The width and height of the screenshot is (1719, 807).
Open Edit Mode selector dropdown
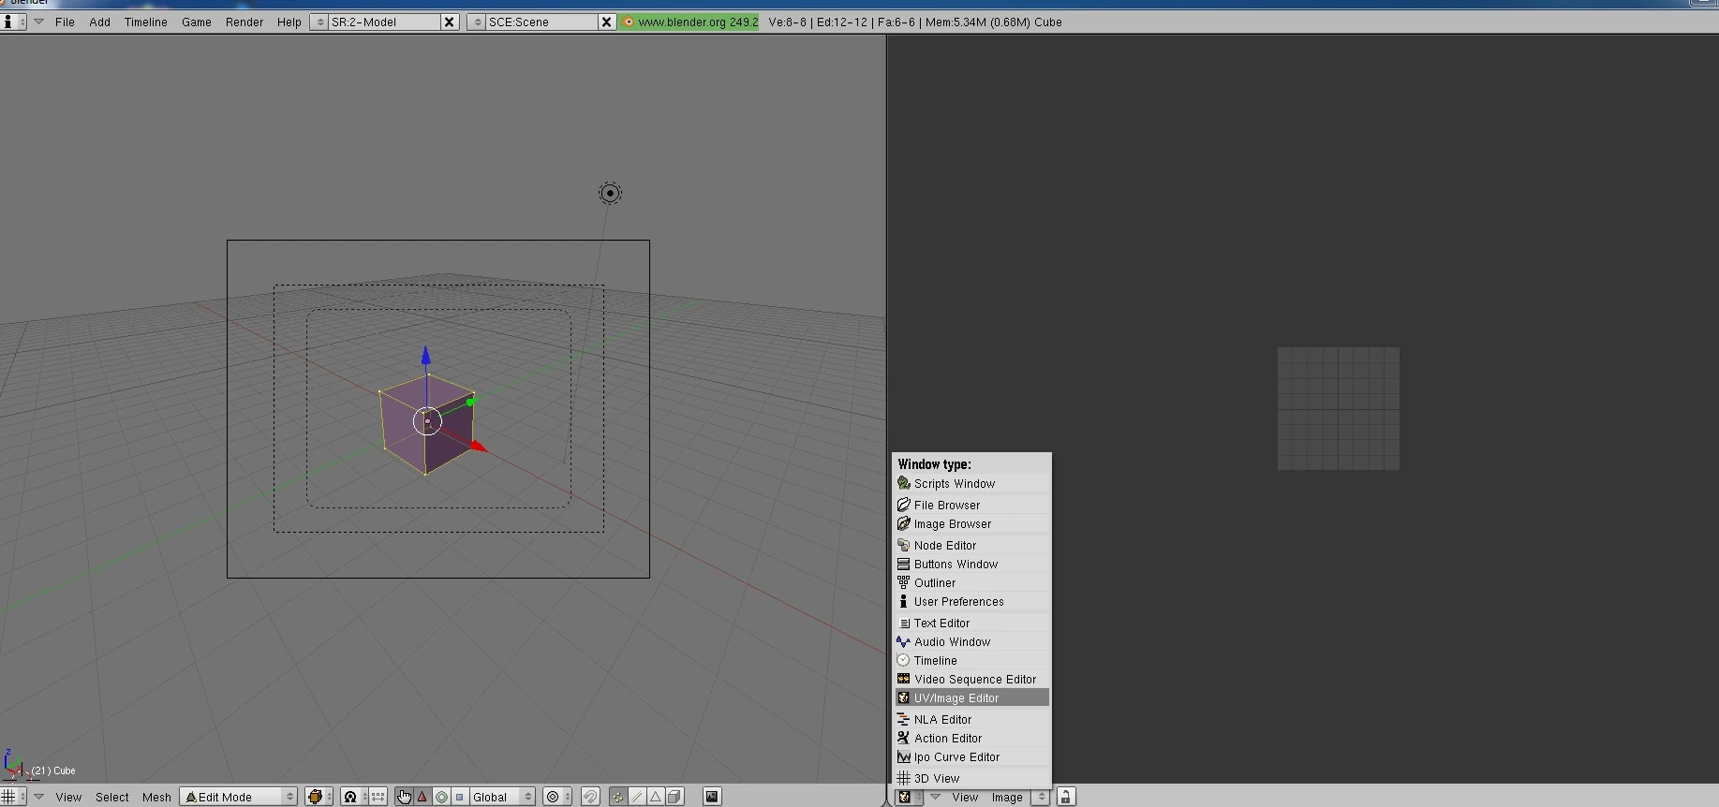[239, 797]
